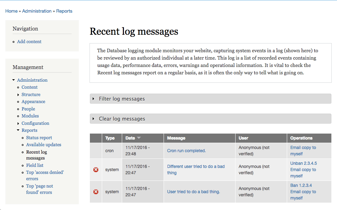Click the error icon in the 'User tried' row
Viewport: 337px width, 210px height.
click(x=96, y=192)
